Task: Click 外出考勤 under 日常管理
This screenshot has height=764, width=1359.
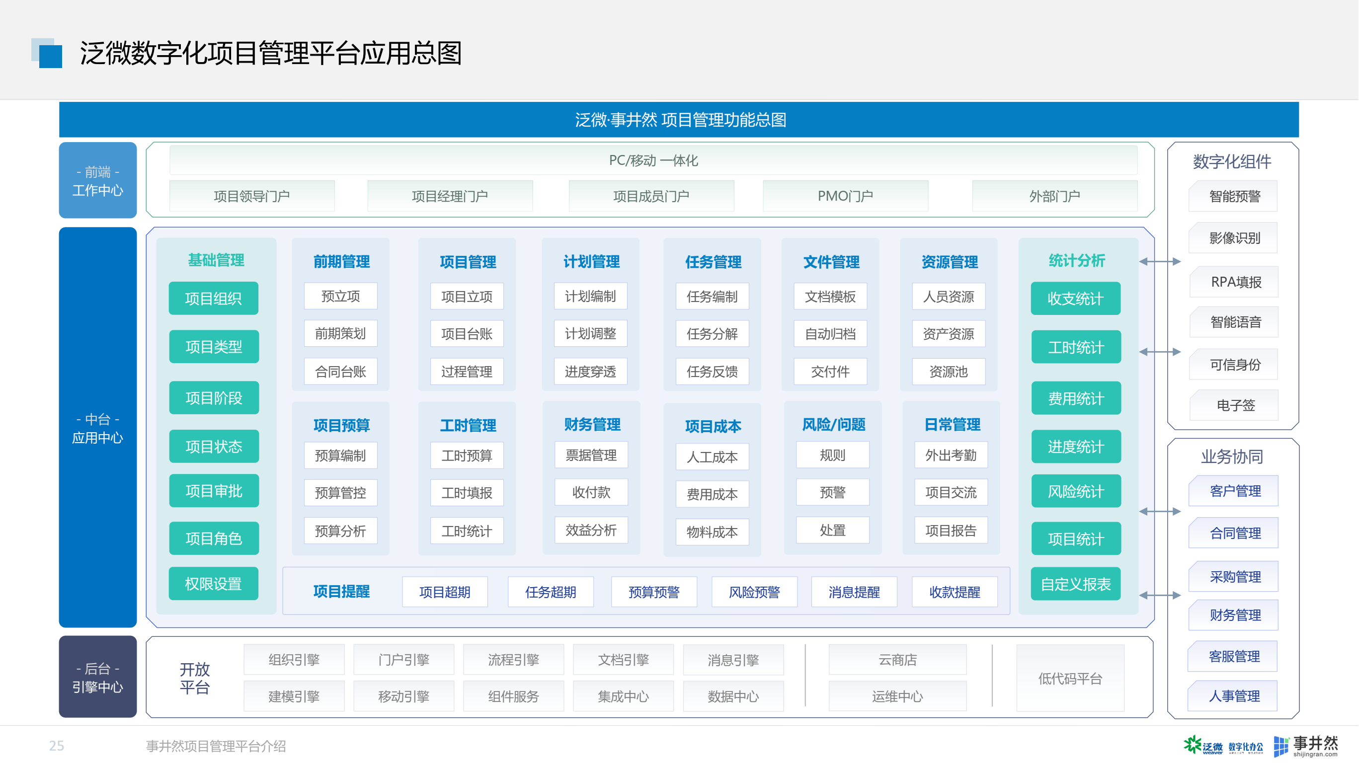Action: (x=951, y=455)
